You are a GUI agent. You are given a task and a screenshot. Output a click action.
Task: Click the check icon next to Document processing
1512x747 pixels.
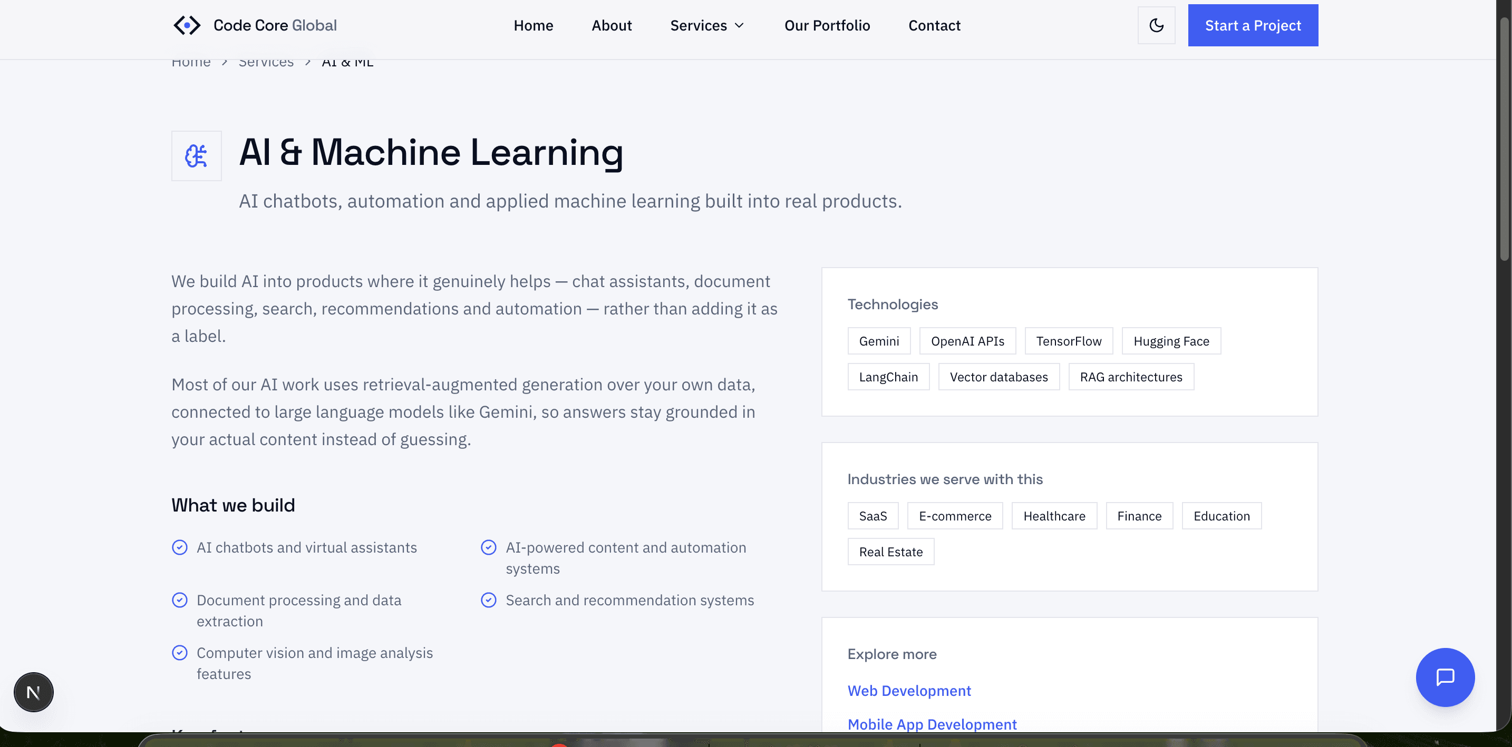(180, 601)
